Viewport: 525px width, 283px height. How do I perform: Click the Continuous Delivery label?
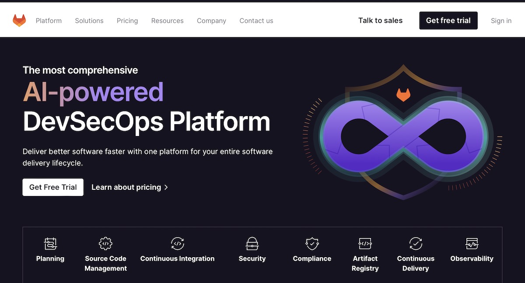pyautogui.click(x=416, y=263)
